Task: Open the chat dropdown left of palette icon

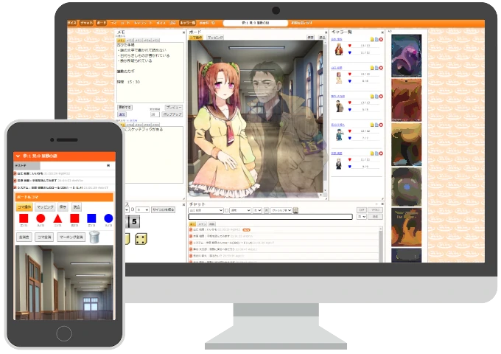Action: point(281,210)
